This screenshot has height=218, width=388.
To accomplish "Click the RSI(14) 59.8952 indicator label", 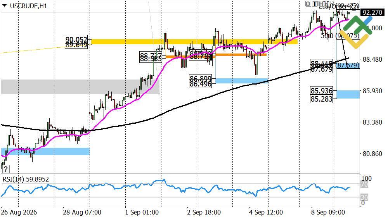I will [x=26, y=179].
